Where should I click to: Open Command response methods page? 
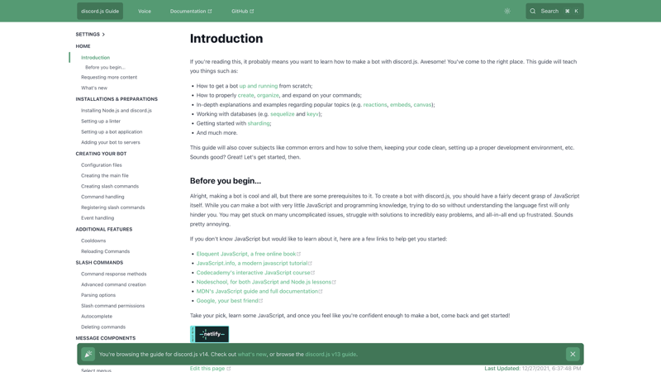pyautogui.click(x=114, y=274)
